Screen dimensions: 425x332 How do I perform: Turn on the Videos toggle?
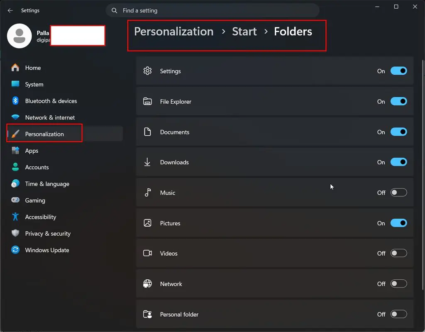399,253
